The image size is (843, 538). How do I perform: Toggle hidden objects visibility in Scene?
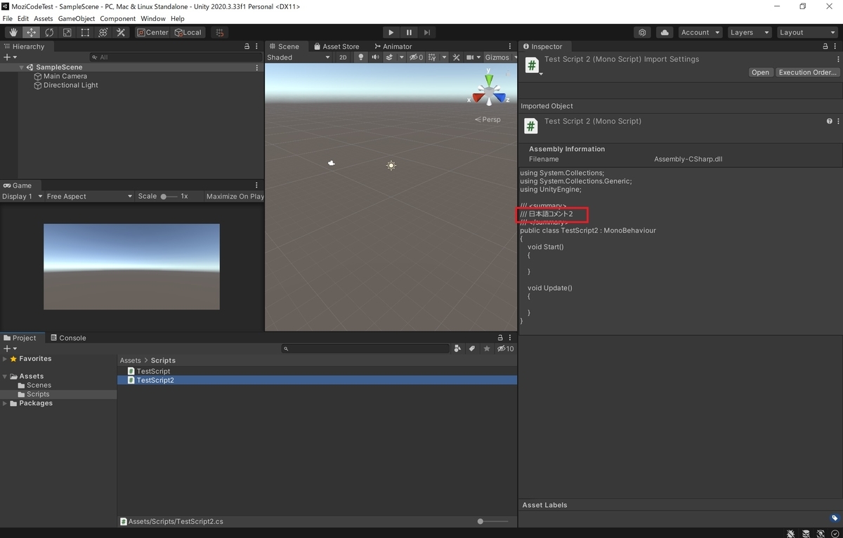point(416,58)
